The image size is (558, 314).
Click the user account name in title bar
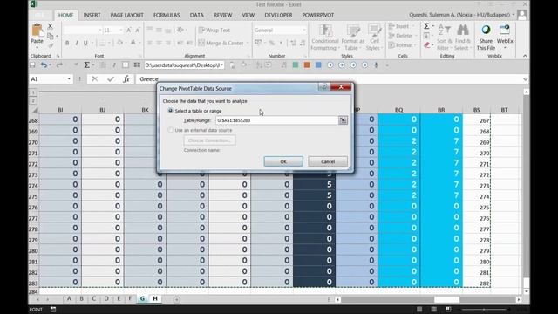[459, 15]
